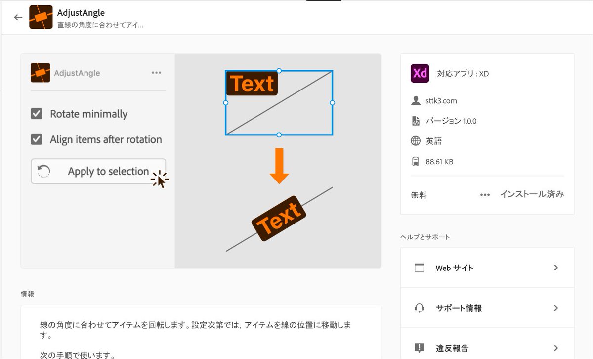Click the インストール済み button
Viewport: 593px width, 359px height.
pos(532,194)
